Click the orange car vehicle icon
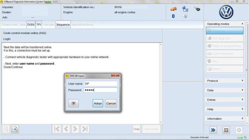The width and height of the screenshot is (249, 140). (x=173, y=9)
